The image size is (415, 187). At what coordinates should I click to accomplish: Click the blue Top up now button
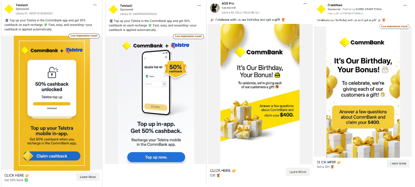point(156,157)
